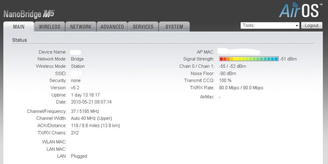The height and width of the screenshot is (164, 328).
Task: Click the Transmit CCQ 100 % value
Action: tap(225, 81)
